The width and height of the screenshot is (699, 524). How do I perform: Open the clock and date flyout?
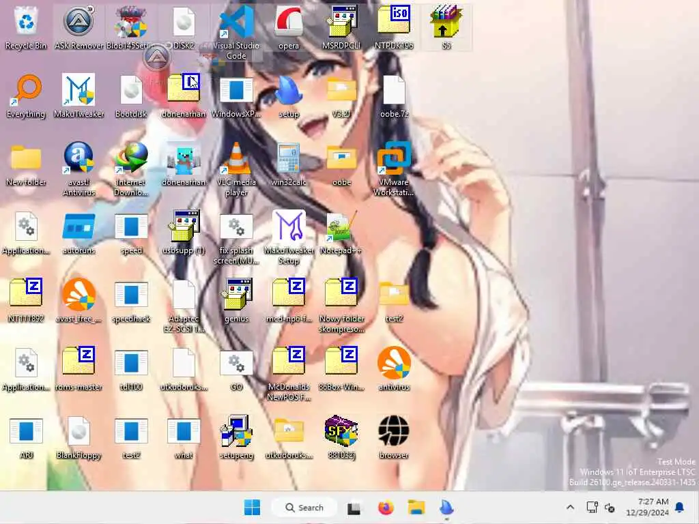[x=647, y=507]
